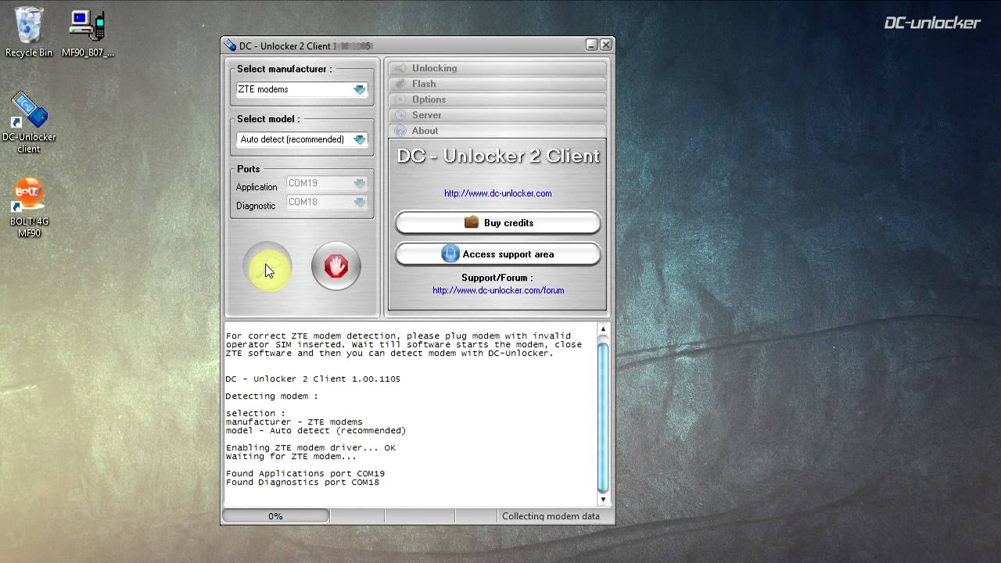The width and height of the screenshot is (1001, 563).
Task: Click 'manufacturer - ZTE modems' log line
Action: (294, 422)
